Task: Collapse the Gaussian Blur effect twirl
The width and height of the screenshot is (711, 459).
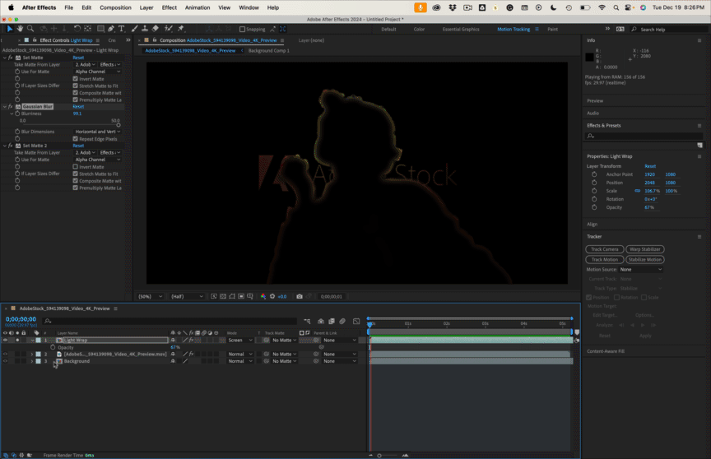Action: (x=5, y=107)
